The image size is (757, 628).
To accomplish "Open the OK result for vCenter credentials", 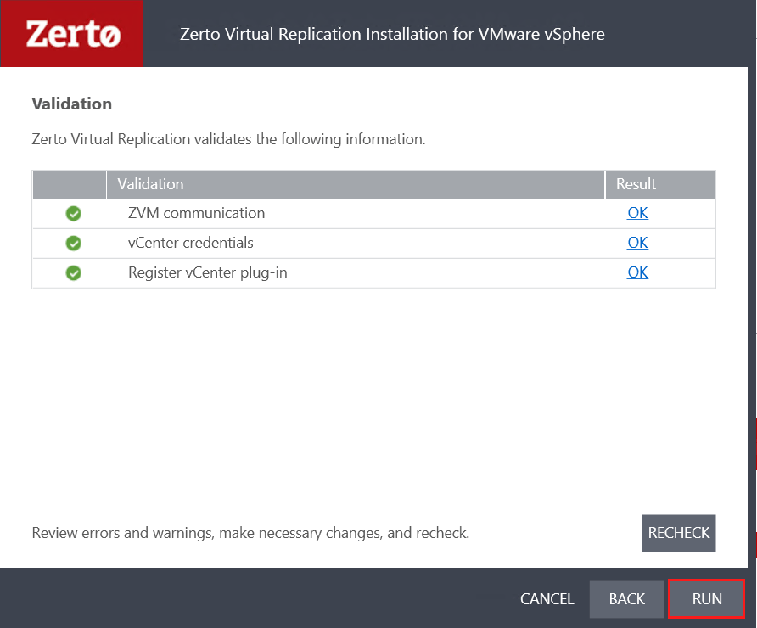I will (x=637, y=243).
